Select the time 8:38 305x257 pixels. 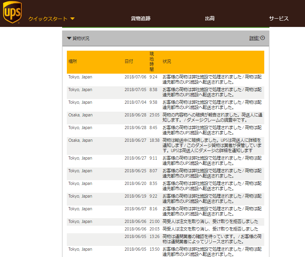point(153,89)
